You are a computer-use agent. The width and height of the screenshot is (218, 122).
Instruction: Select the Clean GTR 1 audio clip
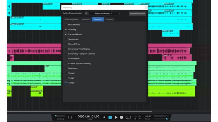[35, 20]
